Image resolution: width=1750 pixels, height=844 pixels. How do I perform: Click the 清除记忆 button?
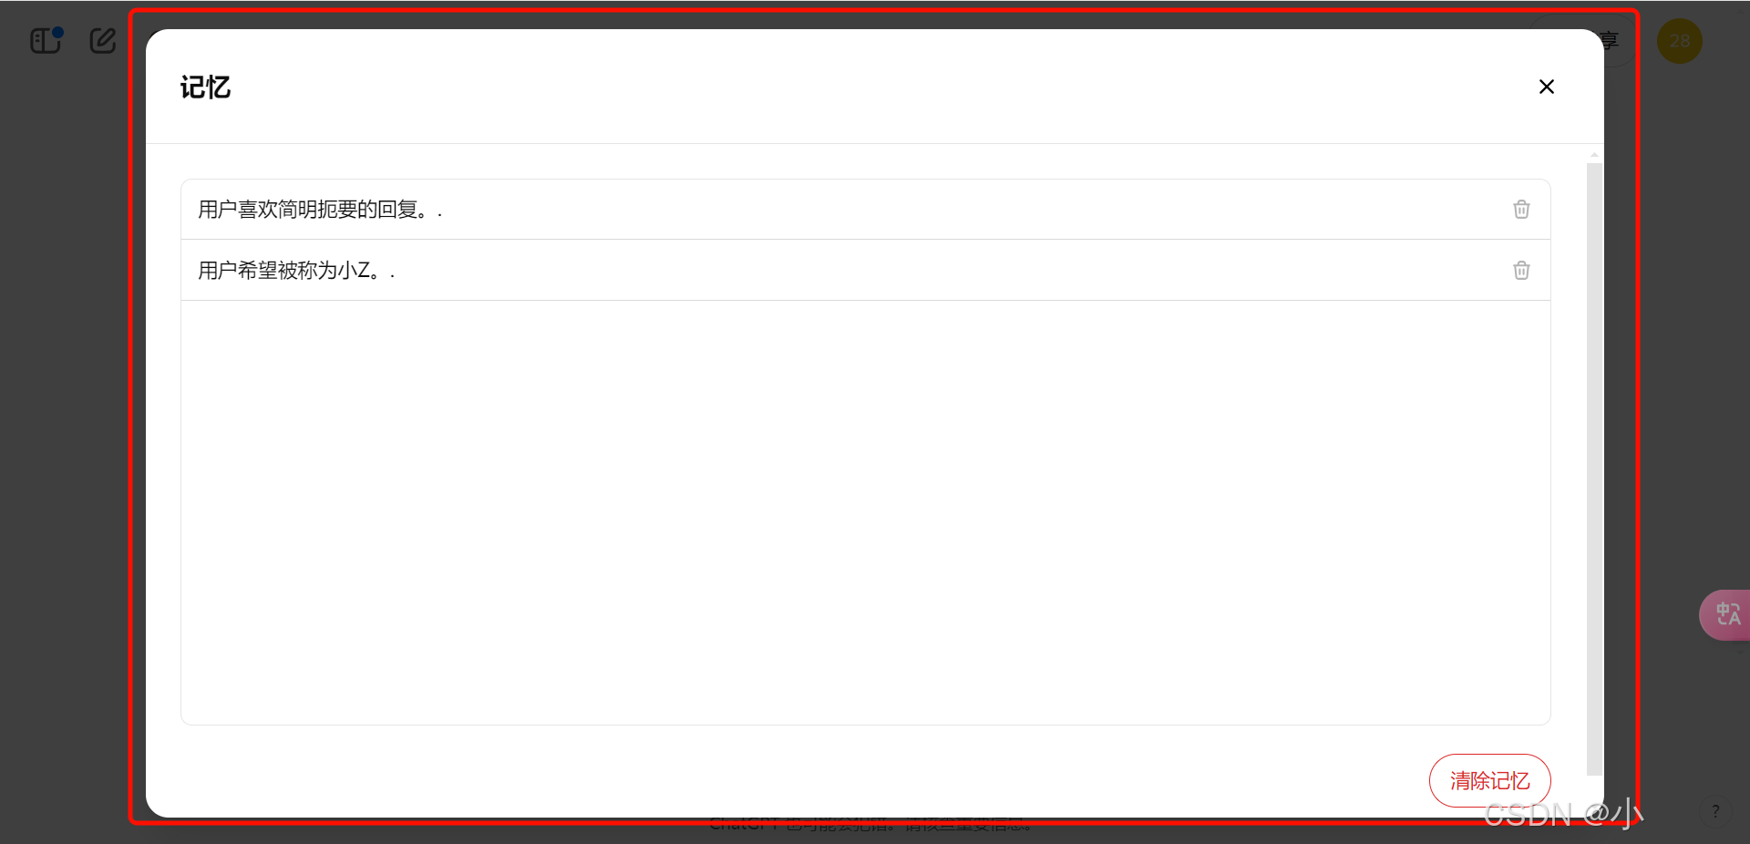[x=1490, y=780]
